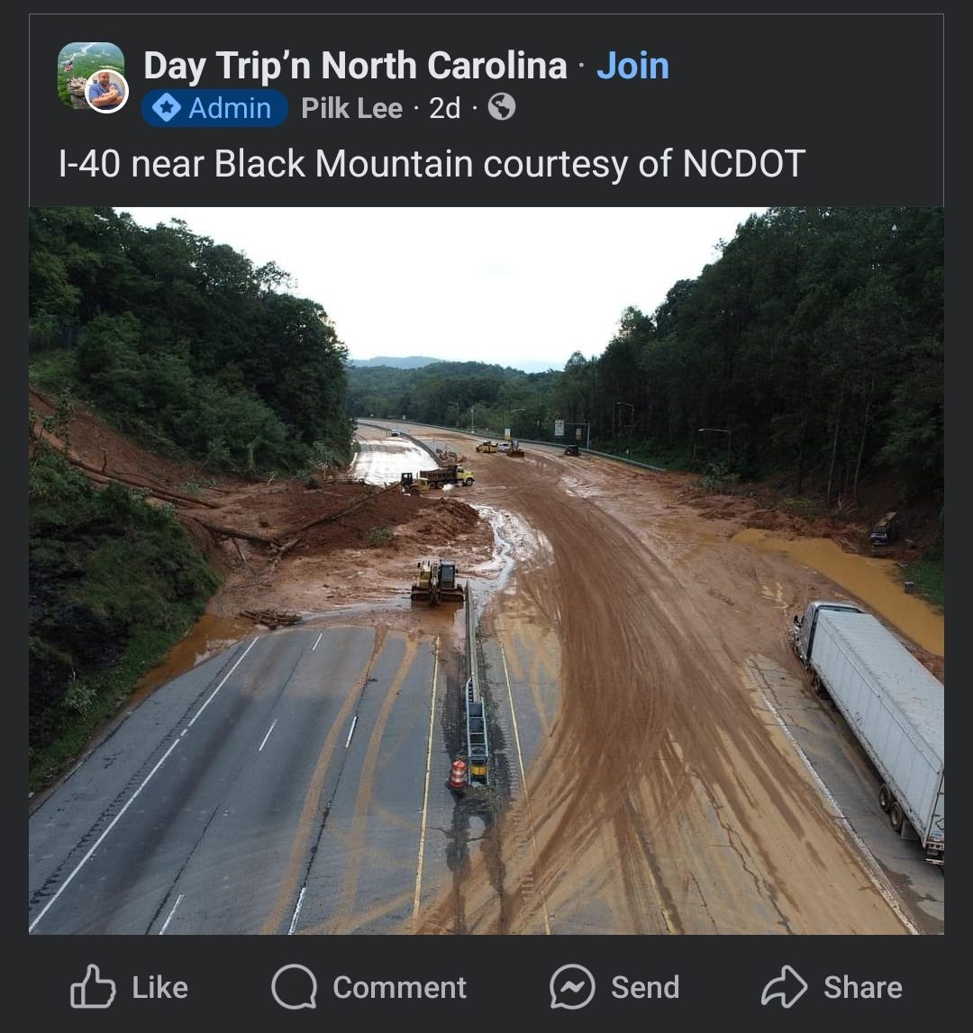
Task: Click the post caption about I-40
Action: click(x=432, y=164)
